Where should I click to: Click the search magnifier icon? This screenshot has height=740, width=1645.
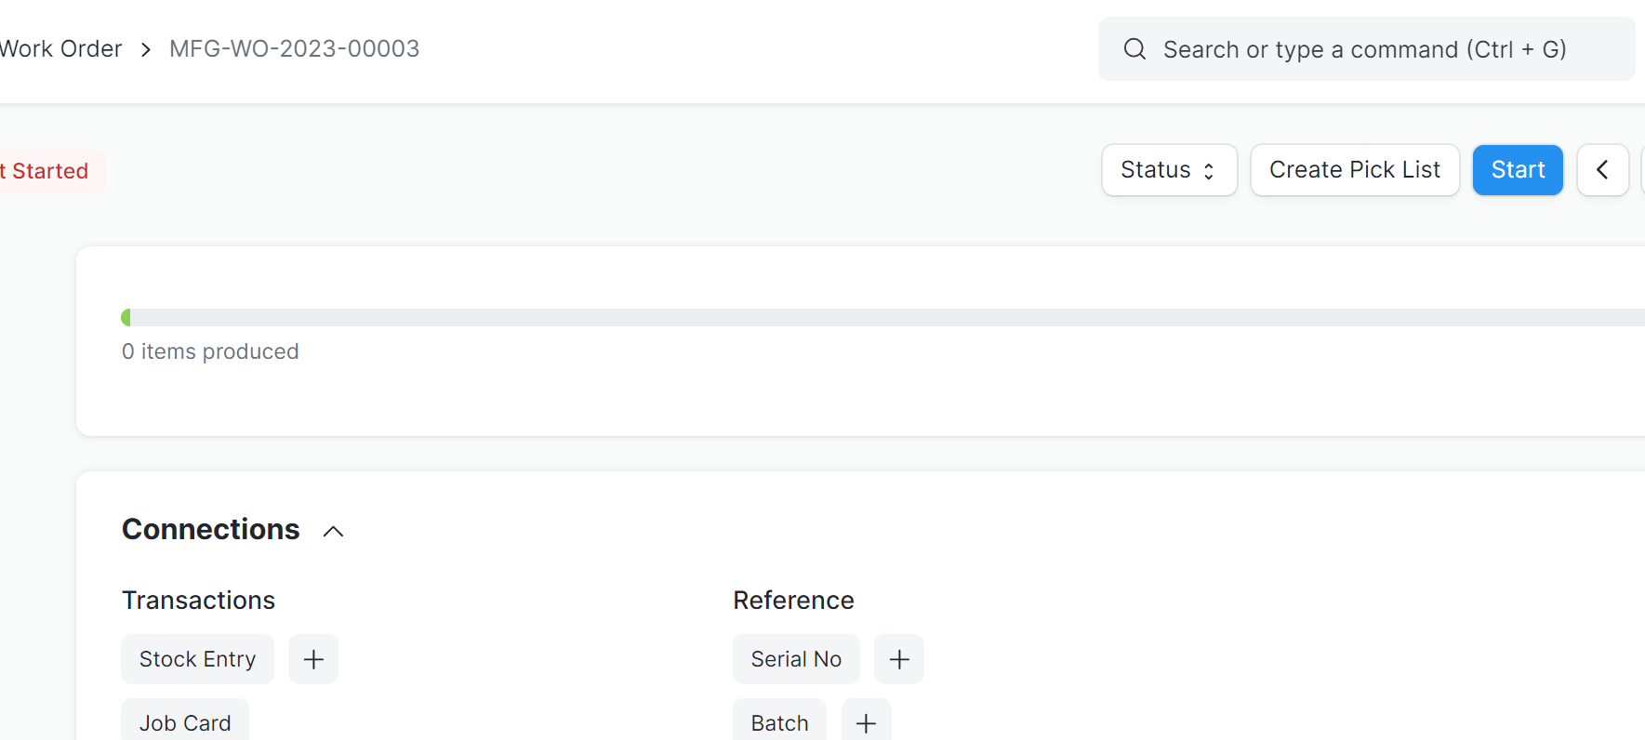tap(1134, 49)
